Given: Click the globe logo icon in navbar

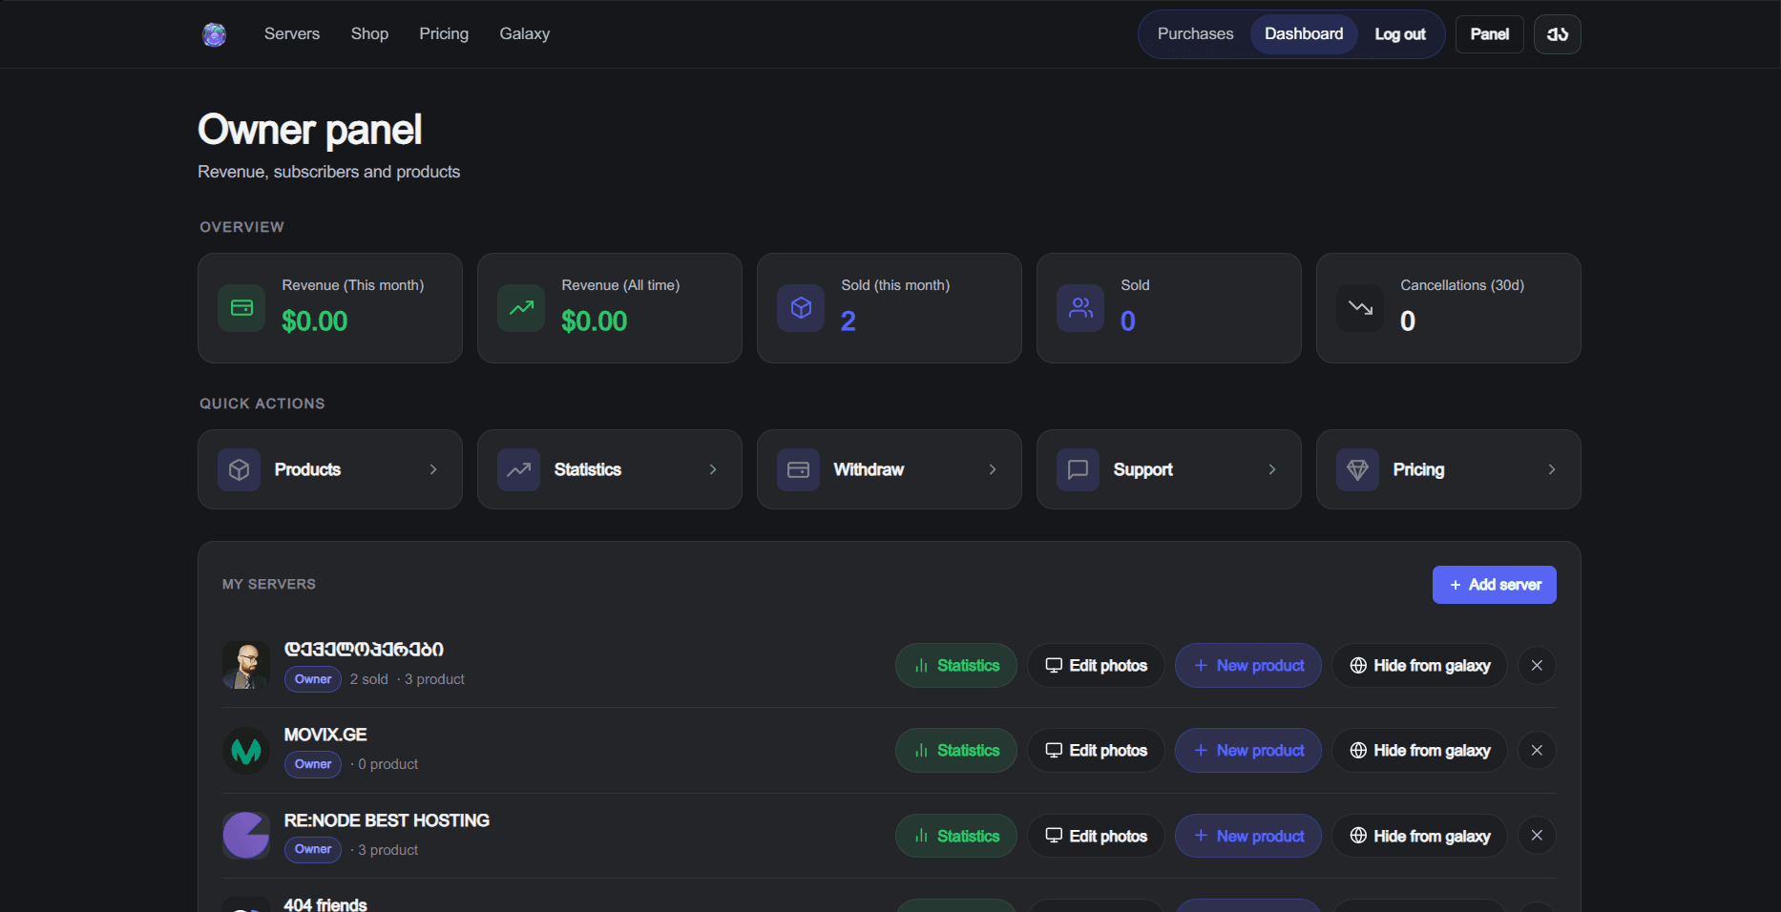Looking at the screenshot, I should pyautogui.click(x=215, y=34).
